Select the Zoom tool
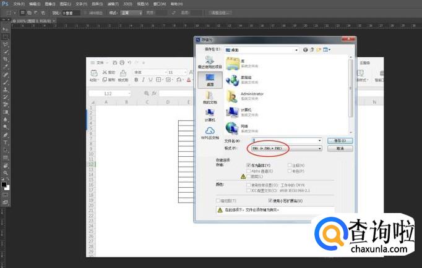 tap(6, 173)
